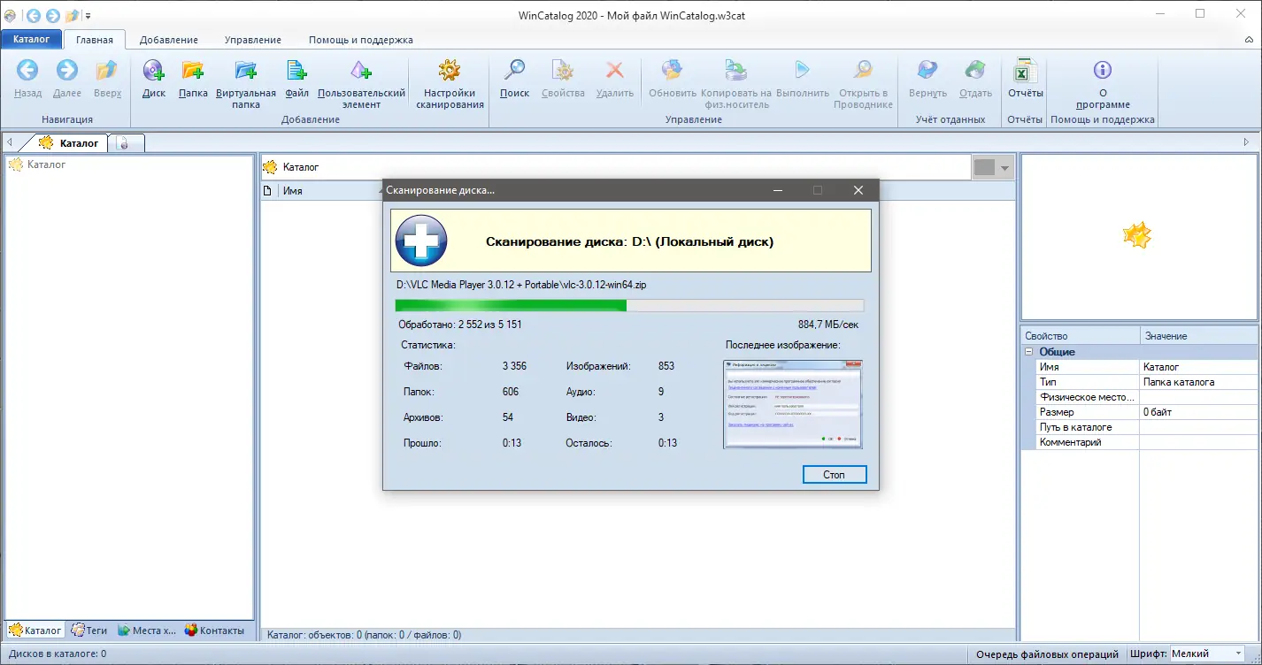
Task: Click the Свойство column header
Action: [1081, 336]
